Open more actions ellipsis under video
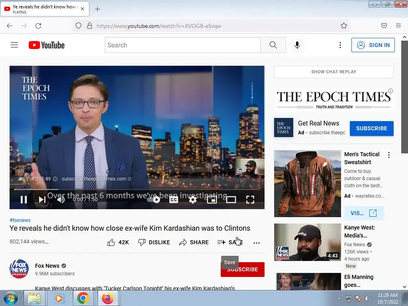408x306 pixels. point(256,243)
